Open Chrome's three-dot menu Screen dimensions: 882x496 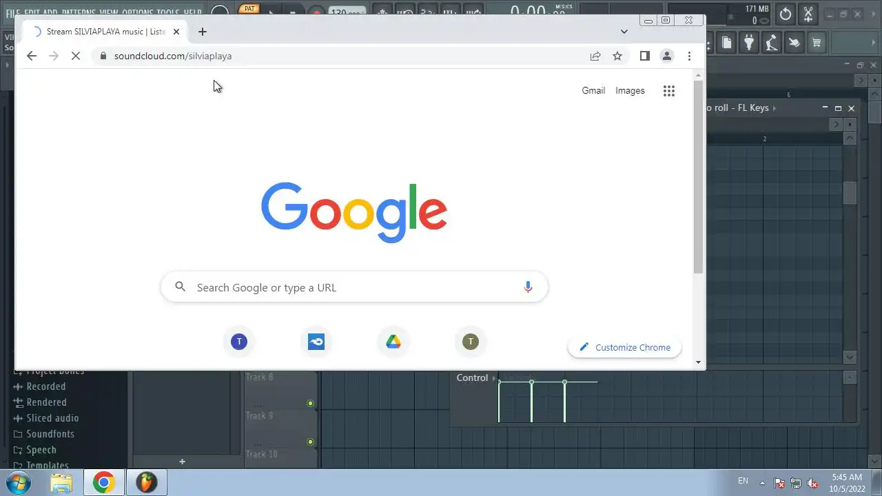[689, 56]
